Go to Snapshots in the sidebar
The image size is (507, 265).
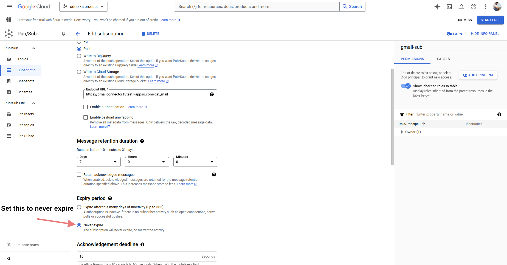(26, 81)
